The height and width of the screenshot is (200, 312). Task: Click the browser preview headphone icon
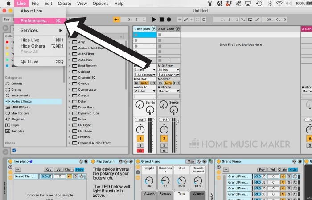pos(14,151)
